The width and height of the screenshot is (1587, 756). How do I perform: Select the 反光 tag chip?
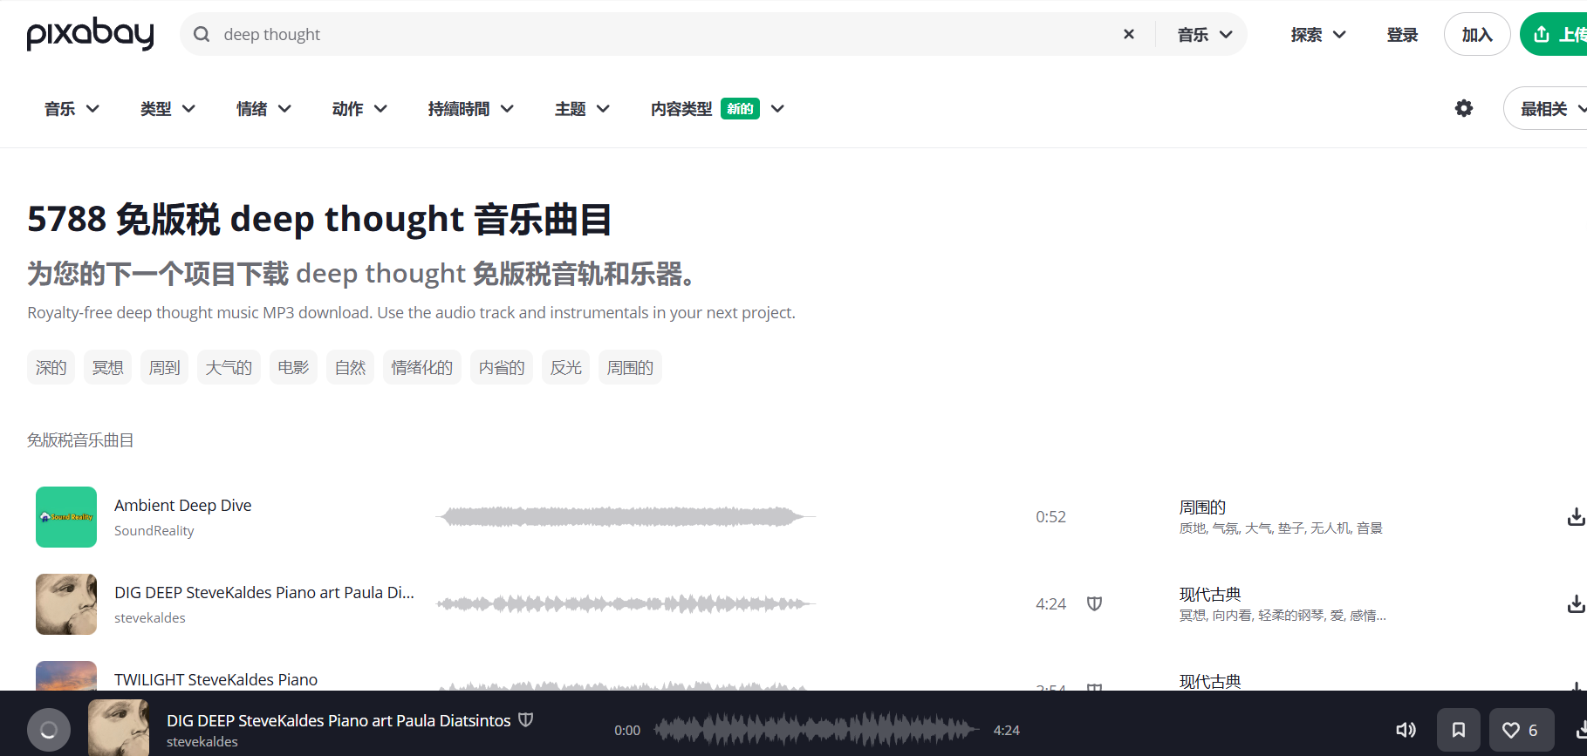(565, 367)
